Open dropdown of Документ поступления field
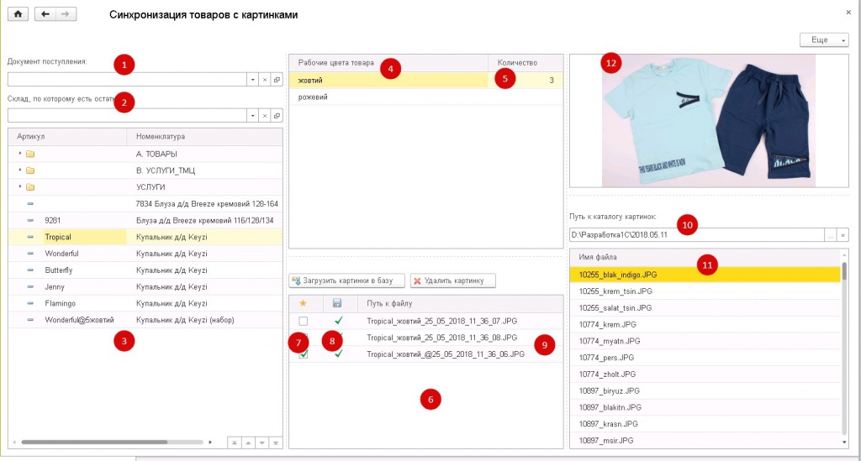861x461 pixels. (x=252, y=80)
